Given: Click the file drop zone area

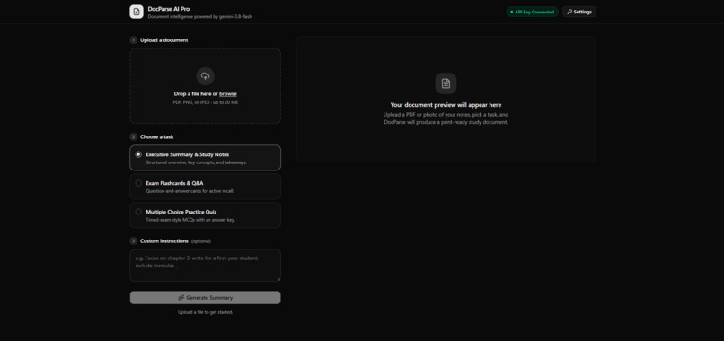Looking at the screenshot, I should pos(206,86).
